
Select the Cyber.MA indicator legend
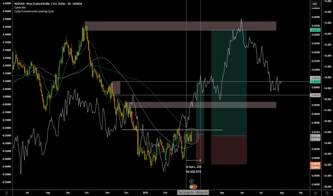[20, 7]
